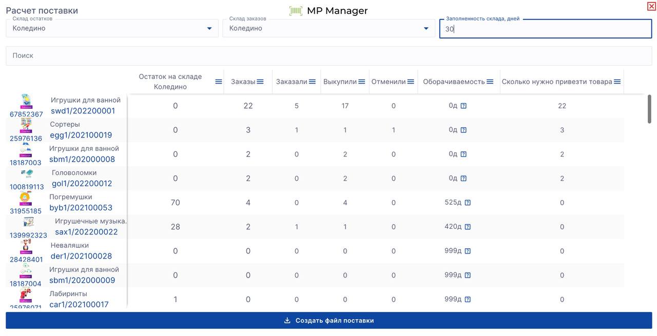Click the vertical table scrollbar
Viewport: 657px width, 336px height.
649,109
